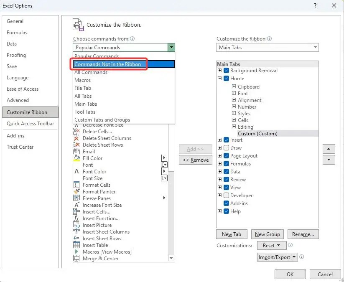The width and height of the screenshot is (344, 282).
Task: Click the Rename button
Action: (x=303, y=234)
